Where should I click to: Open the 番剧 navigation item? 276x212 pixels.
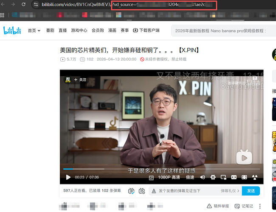(50, 31)
